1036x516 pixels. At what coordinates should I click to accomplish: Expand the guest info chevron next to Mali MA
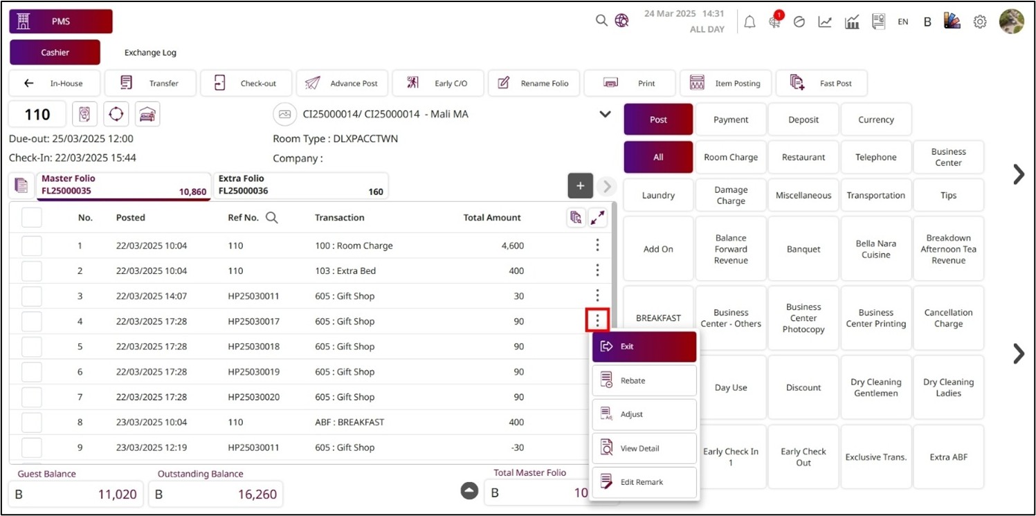pos(605,114)
